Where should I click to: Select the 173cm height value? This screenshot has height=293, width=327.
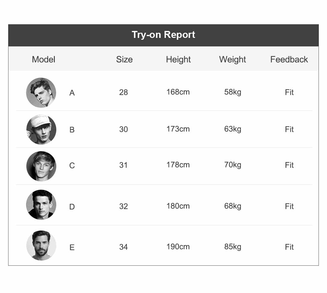[x=178, y=129]
